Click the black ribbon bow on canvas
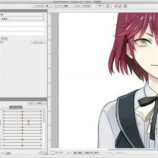This screenshot has width=158, height=158. [148, 101]
